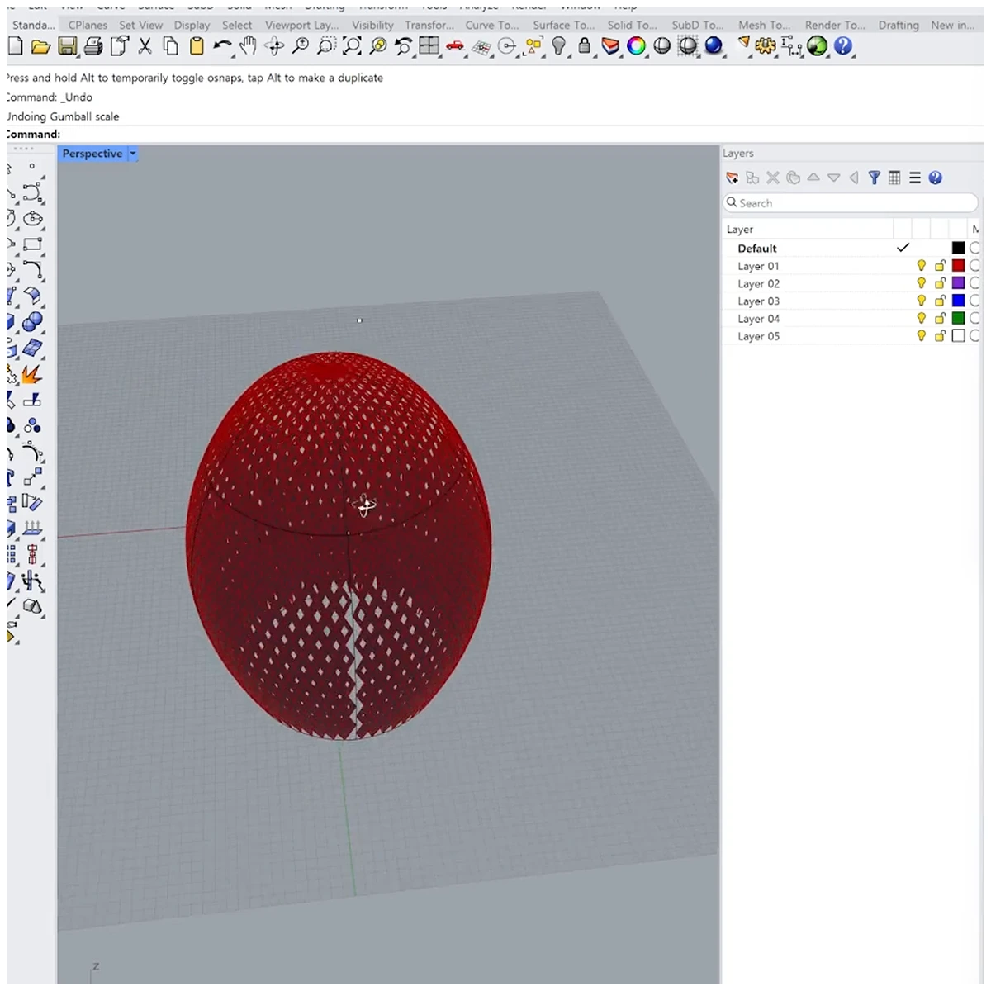
Task: Toggle the lock on Layer 03
Action: coord(940,301)
